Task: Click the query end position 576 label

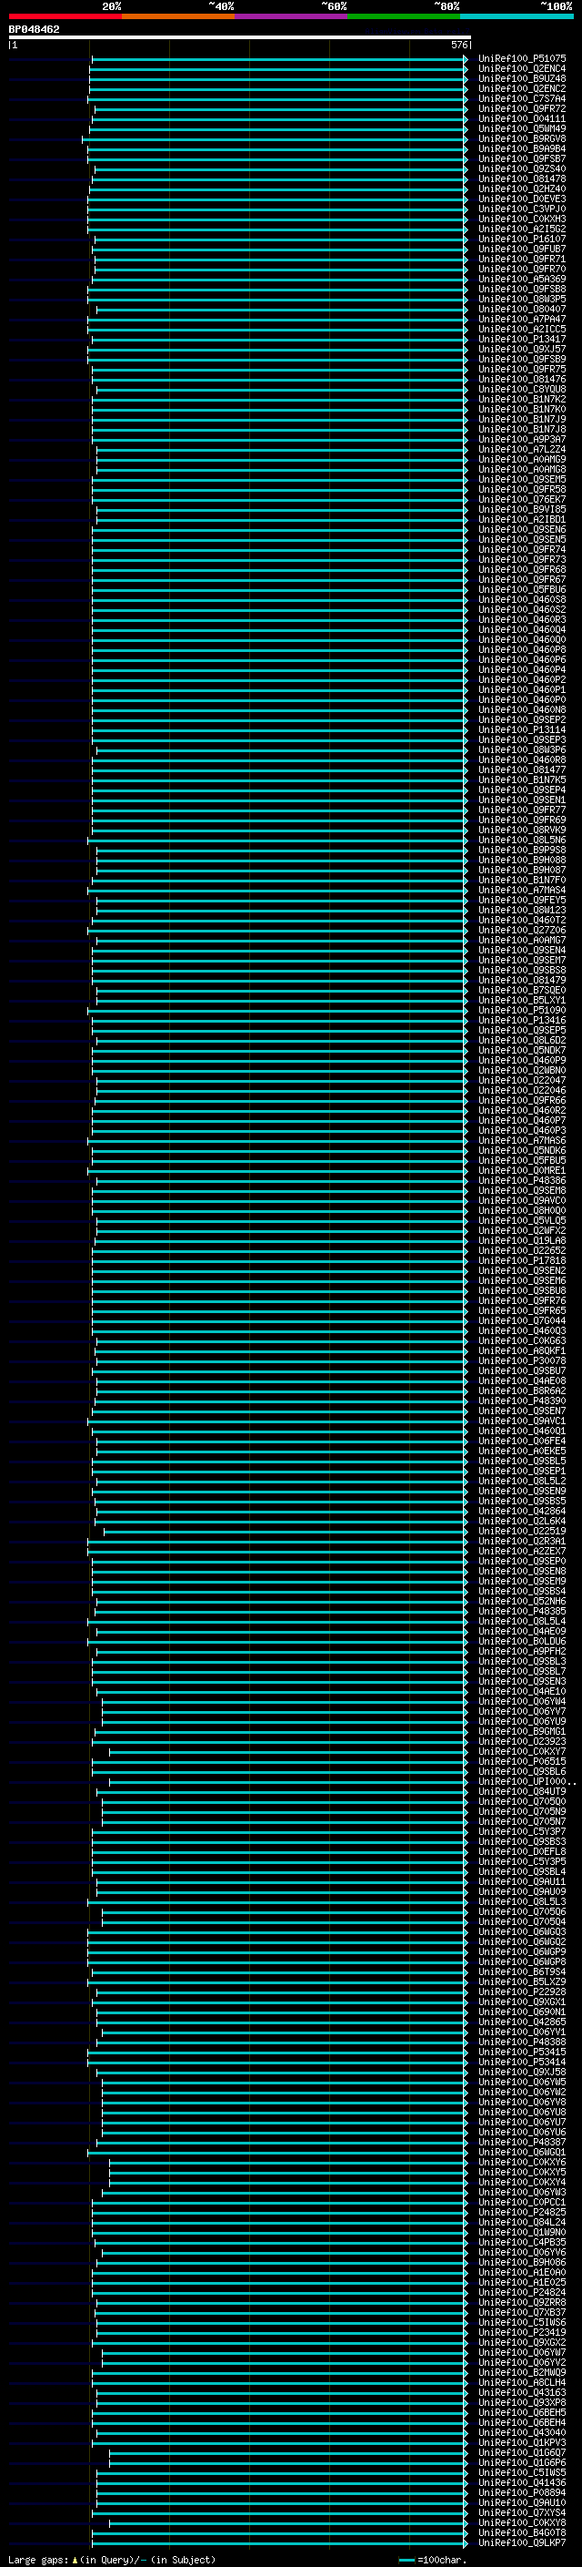Action: pyautogui.click(x=458, y=45)
